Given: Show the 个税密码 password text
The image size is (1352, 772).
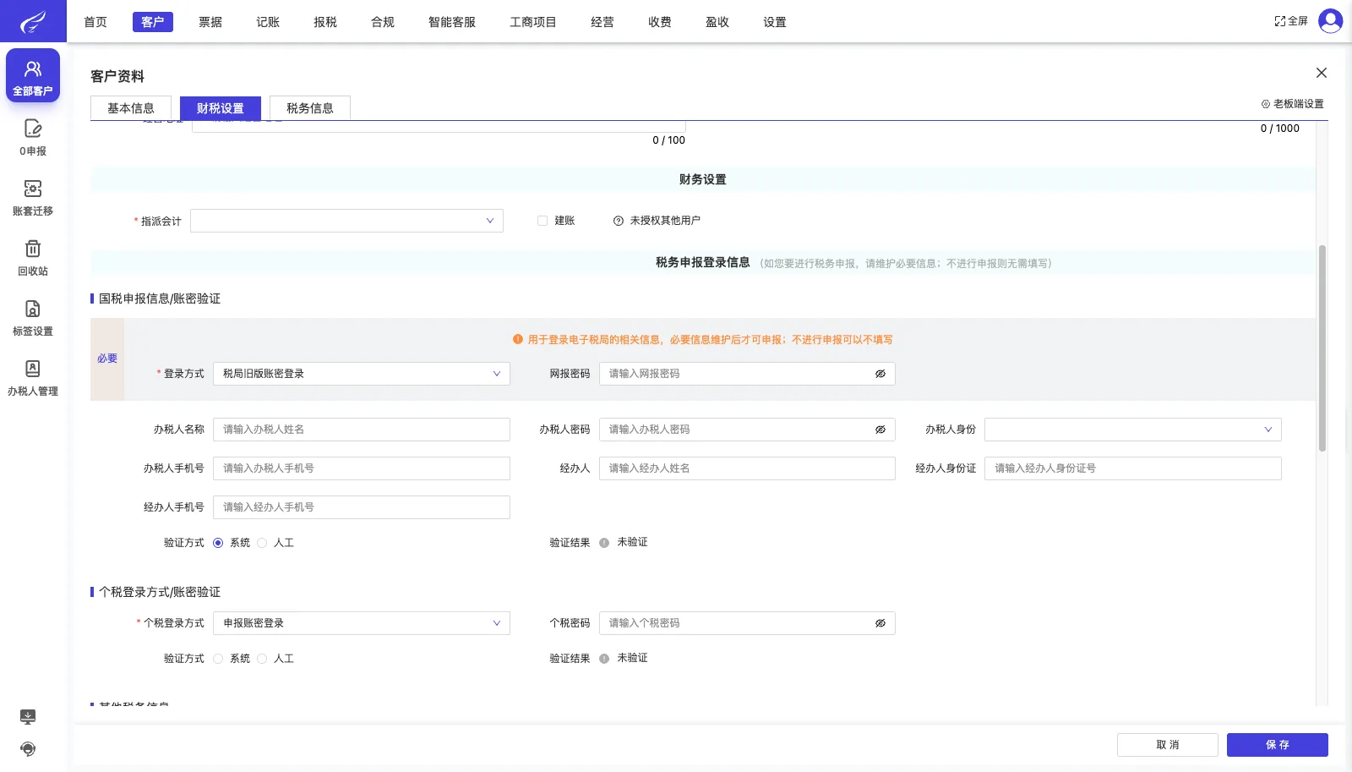Looking at the screenshot, I should (880, 623).
